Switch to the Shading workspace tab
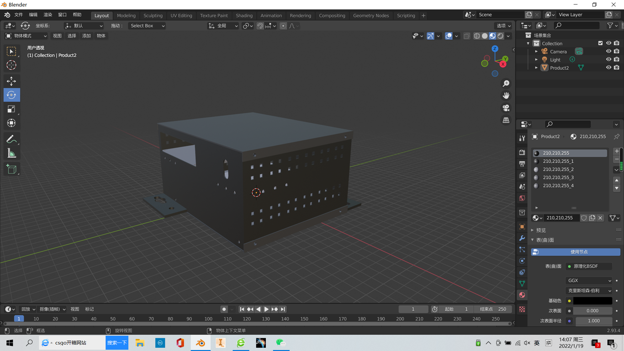624x351 pixels. tap(244, 16)
